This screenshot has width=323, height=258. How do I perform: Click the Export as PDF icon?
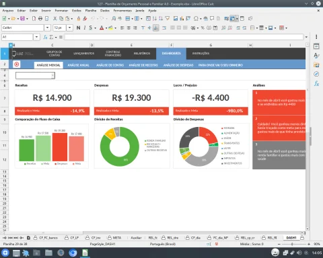(34, 19)
